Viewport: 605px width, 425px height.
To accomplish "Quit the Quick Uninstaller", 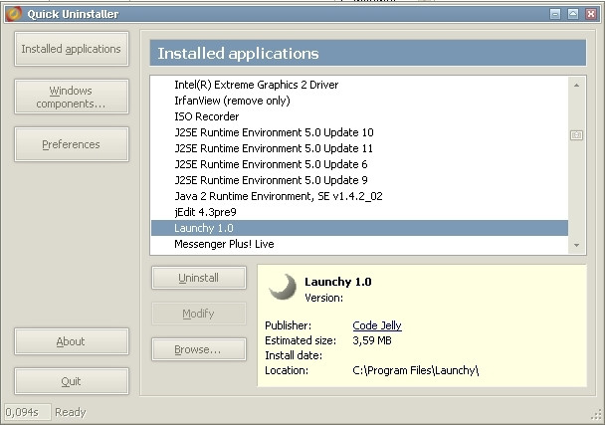I will click(x=72, y=381).
